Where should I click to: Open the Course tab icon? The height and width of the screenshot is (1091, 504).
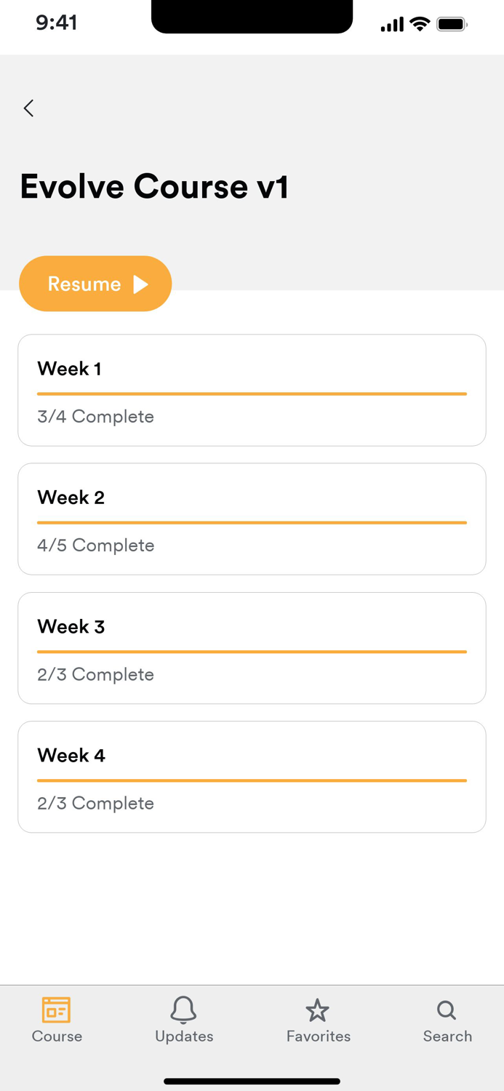coord(56,1010)
